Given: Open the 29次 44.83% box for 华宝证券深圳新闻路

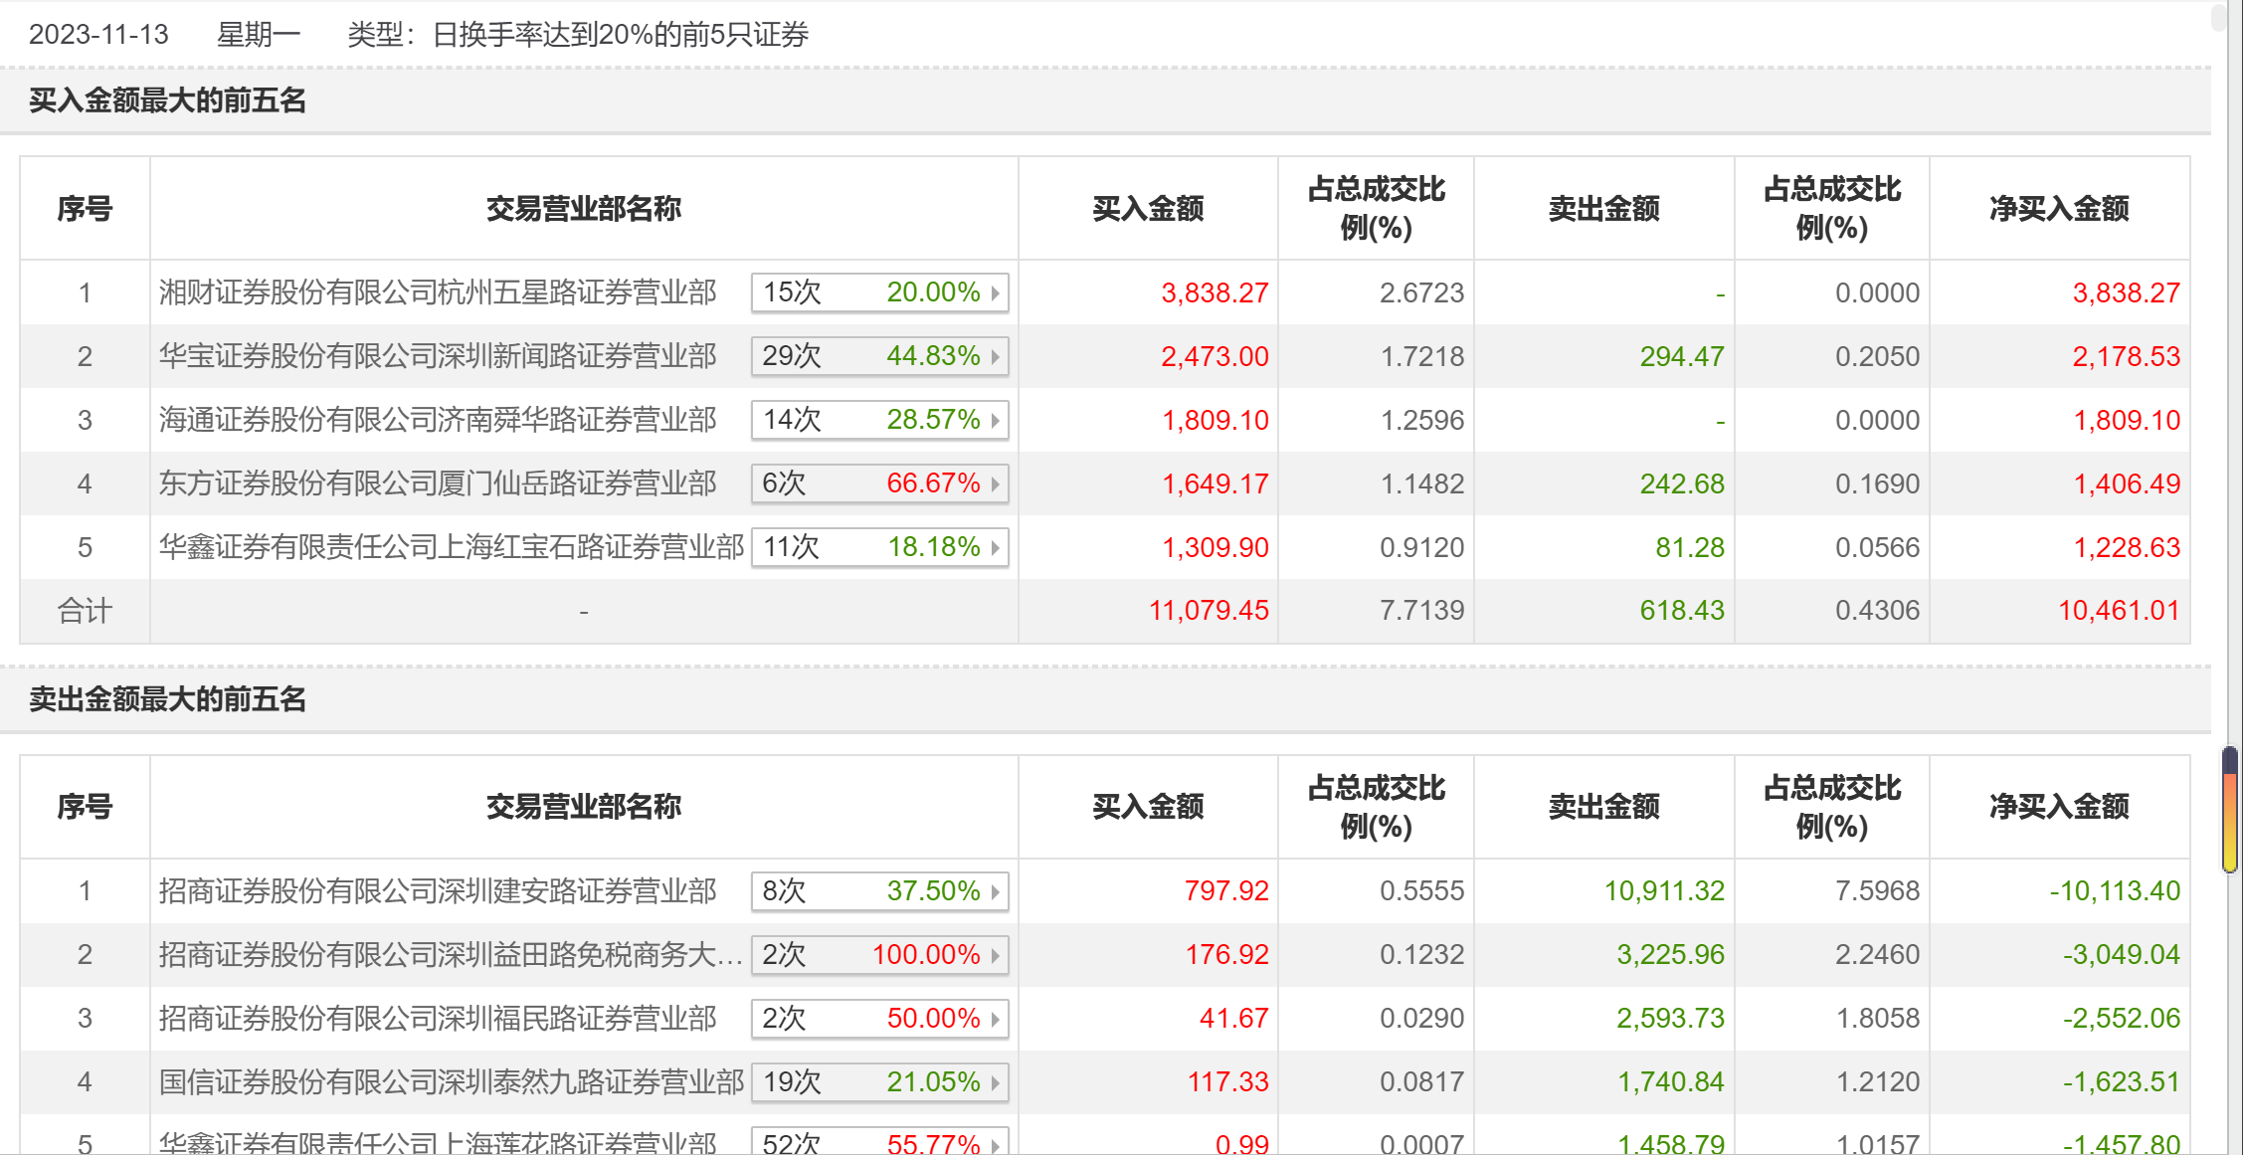Looking at the screenshot, I should (879, 356).
